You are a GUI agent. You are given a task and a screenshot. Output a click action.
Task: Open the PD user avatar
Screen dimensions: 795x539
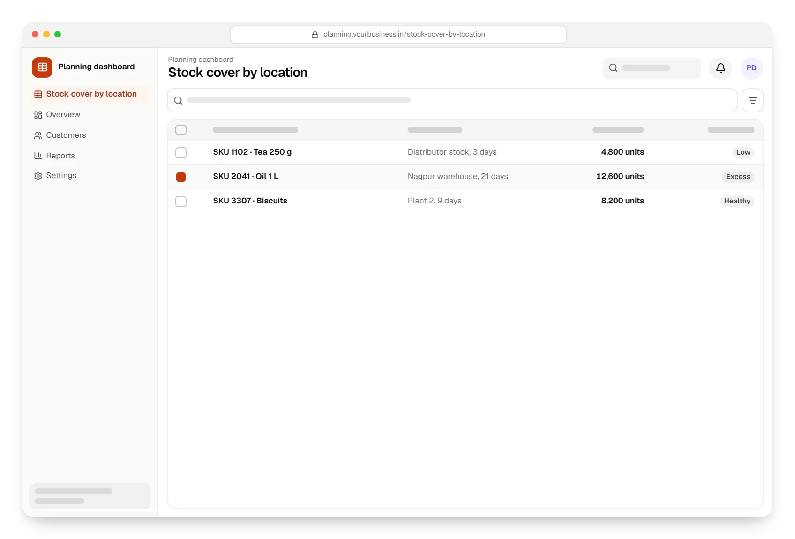point(751,68)
